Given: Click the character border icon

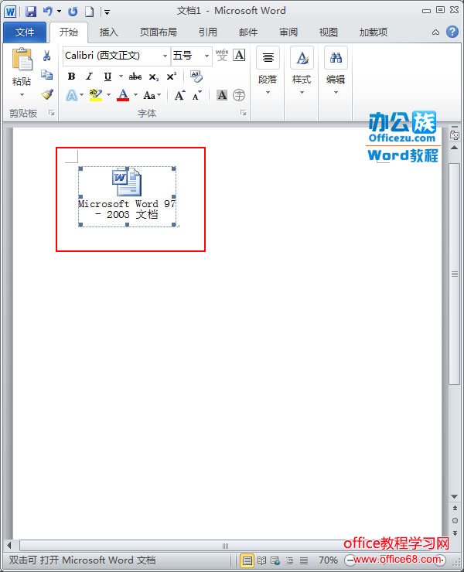Looking at the screenshot, I should click(239, 56).
